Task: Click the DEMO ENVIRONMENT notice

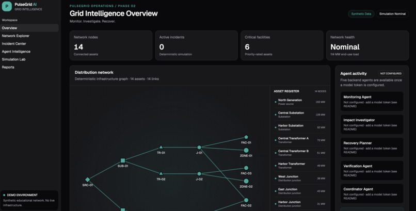Action: [29, 200]
